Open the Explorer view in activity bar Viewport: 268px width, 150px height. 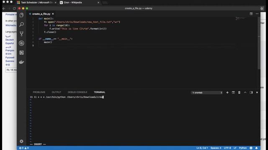(21, 15)
